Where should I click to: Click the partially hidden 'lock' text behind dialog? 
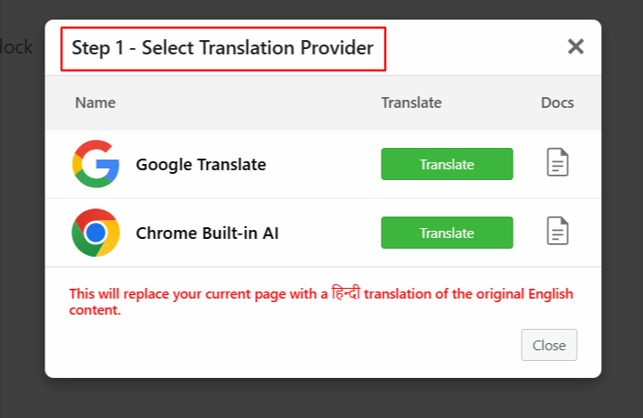[16, 47]
